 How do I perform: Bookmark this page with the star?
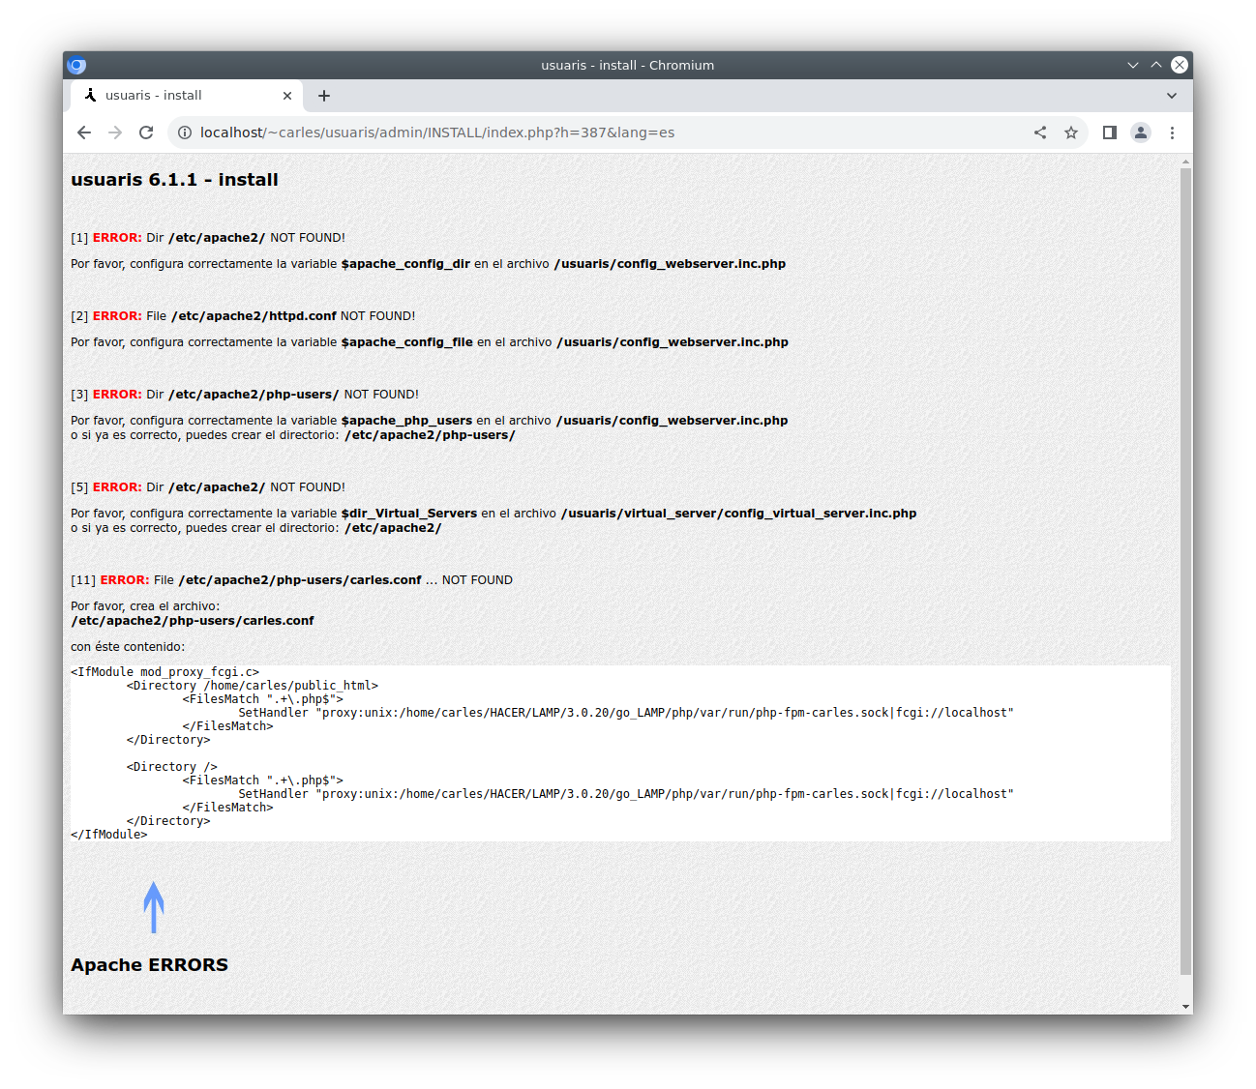1071,132
